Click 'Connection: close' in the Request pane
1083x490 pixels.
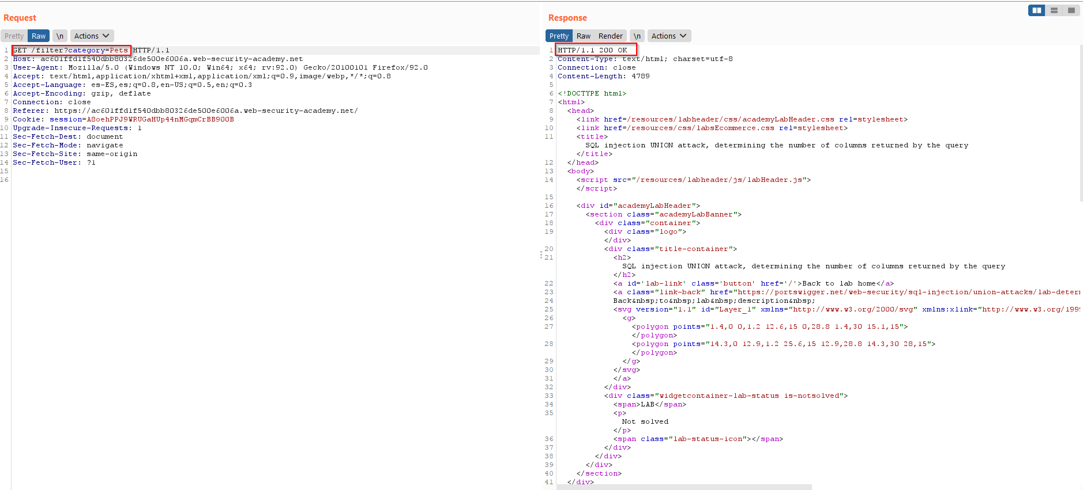pos(52,102)
